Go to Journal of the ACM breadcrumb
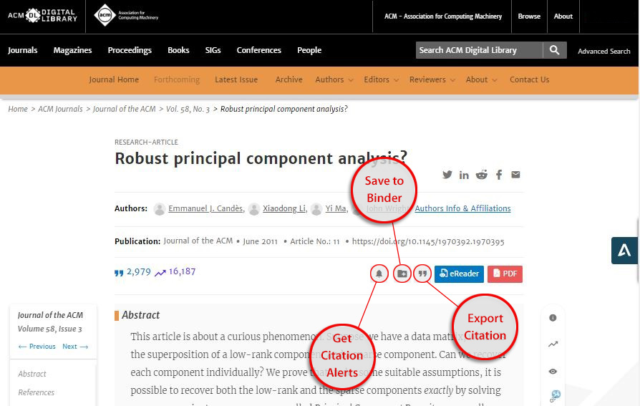640x406 pixels. point(124,109)
